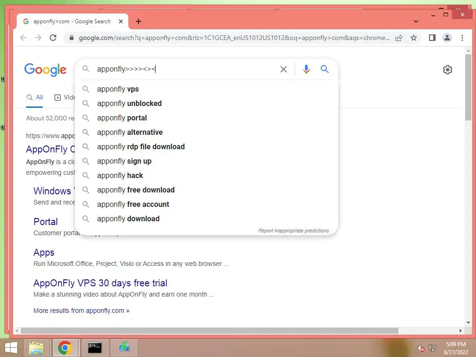This screenshot has height=357, width=476.
Task: Open the AppOnFly main result title
Action: [50, 149]
